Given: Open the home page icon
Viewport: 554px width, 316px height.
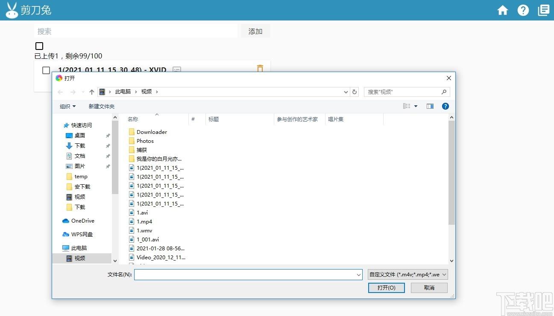Looking at the screenshot, I should tap(503, 10).
